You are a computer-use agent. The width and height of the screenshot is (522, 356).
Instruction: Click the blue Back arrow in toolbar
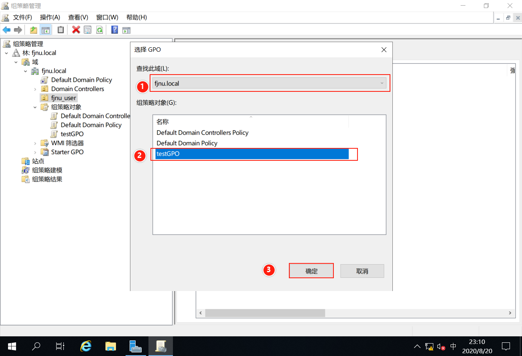[6, 30]
